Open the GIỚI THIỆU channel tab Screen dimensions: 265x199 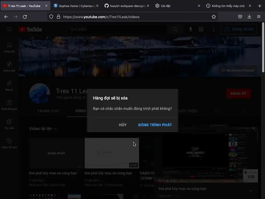point(188,111)
